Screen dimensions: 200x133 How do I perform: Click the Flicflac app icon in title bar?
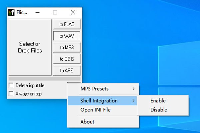pos(11,13)
